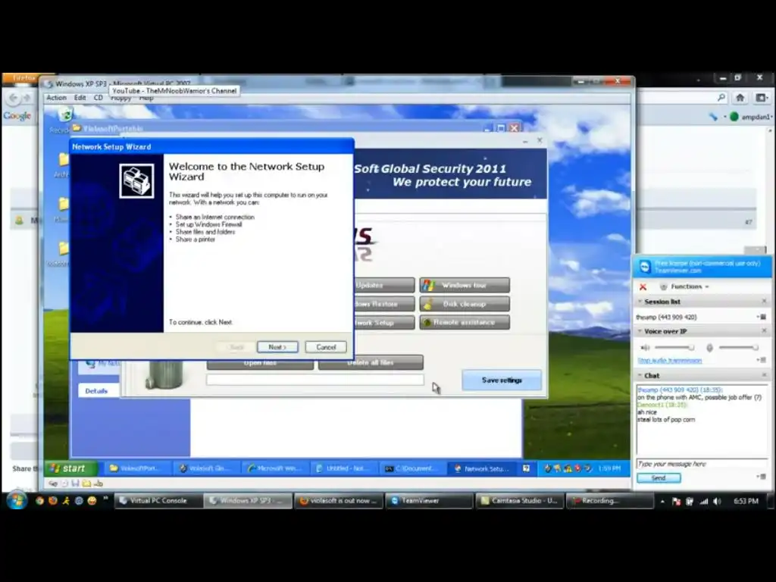Open 'violasoft is out now' Firefox taskbar item

pyautogui.click(x=338, y=500)
